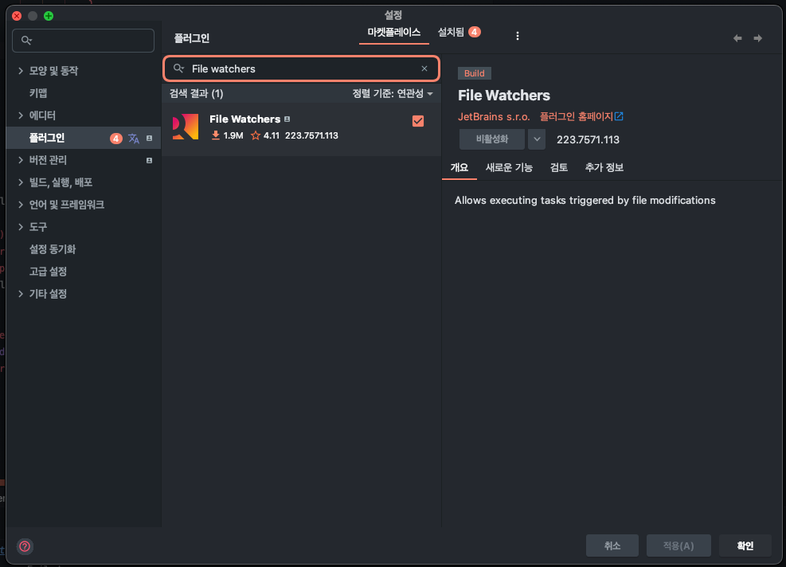The height and width of the screenshot is (567, 786).
Task: Expand the 도구 settings section
Action: pos(21,227)
